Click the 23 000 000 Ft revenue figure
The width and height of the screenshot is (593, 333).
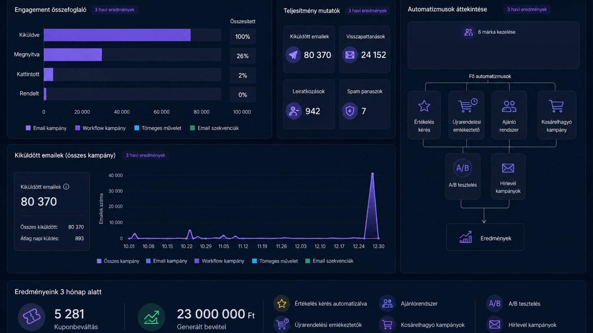point(216,314)
